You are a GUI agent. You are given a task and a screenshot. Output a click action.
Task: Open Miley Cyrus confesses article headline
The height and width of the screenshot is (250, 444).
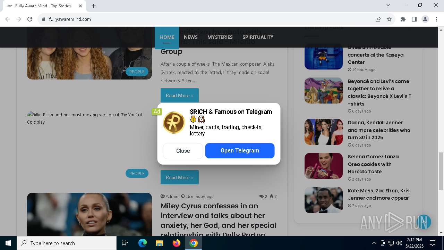219,220
